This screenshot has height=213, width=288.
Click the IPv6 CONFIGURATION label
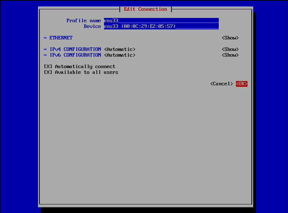[x=75, y=55]
